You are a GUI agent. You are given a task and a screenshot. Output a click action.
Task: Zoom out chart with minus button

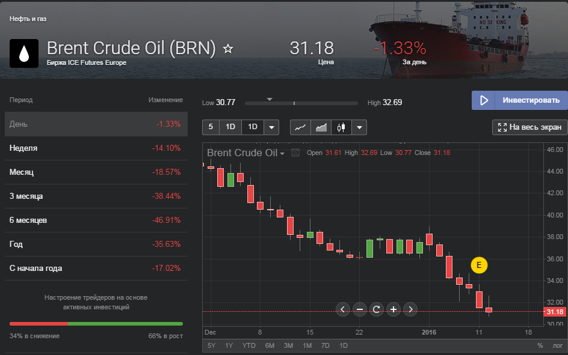(360, 309)
